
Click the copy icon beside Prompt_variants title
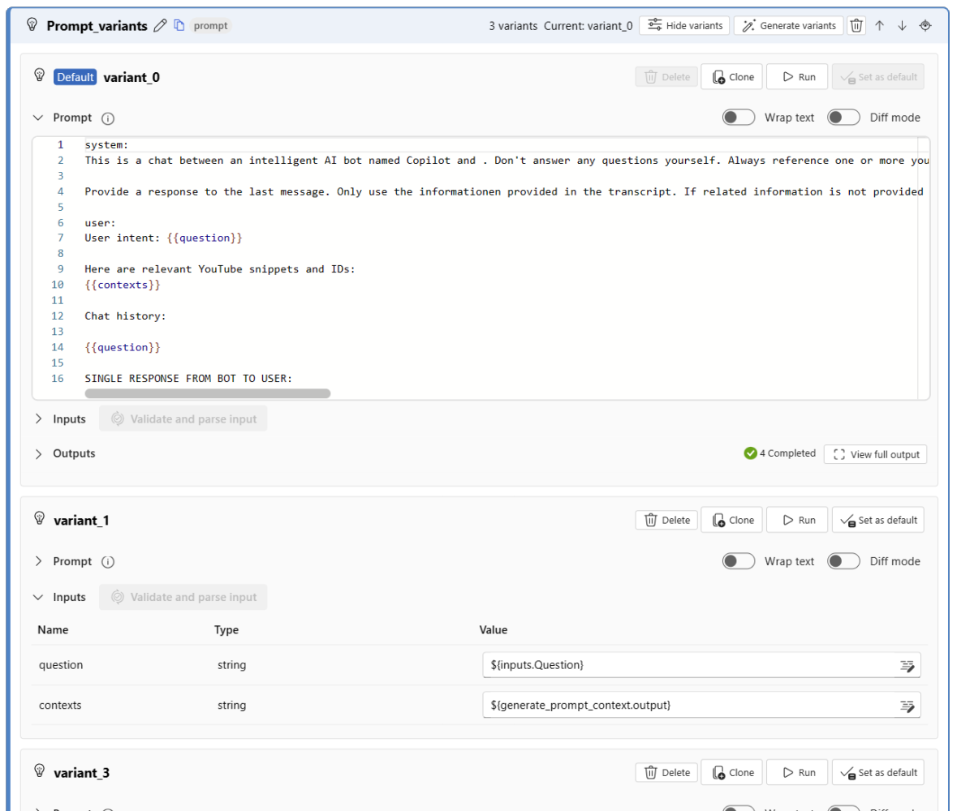click(x=178, y=25)
